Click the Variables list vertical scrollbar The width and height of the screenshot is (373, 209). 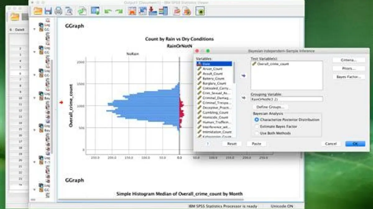234,73
